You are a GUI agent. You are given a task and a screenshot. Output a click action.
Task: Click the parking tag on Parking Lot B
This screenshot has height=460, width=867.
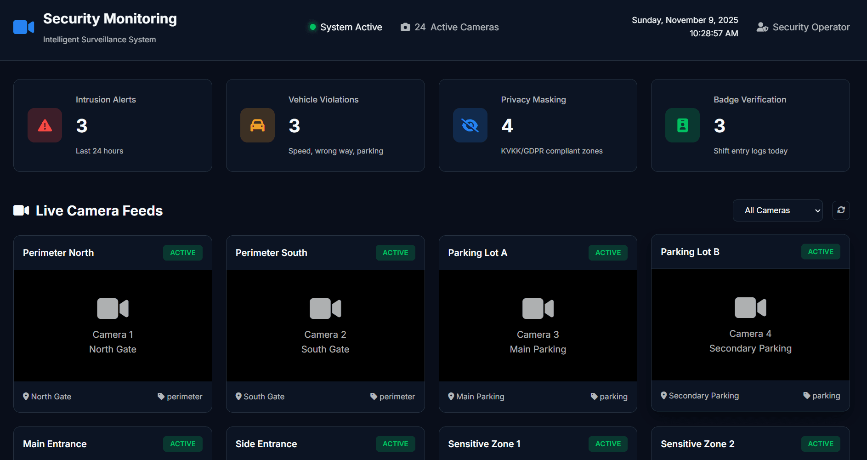coord(822,396)
